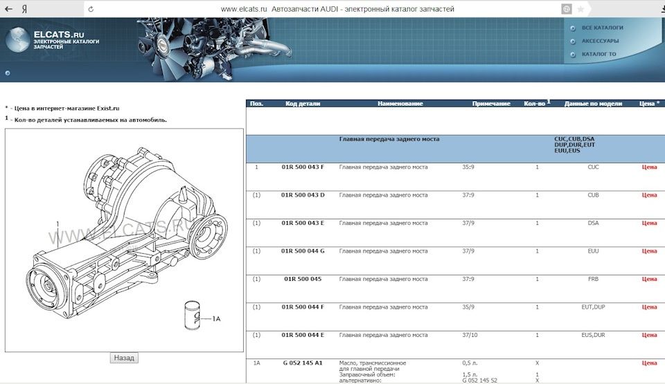Screen dimensions: 665x384
Task: Select part code 01R 500 044 F
Action: tap(303, 307)
